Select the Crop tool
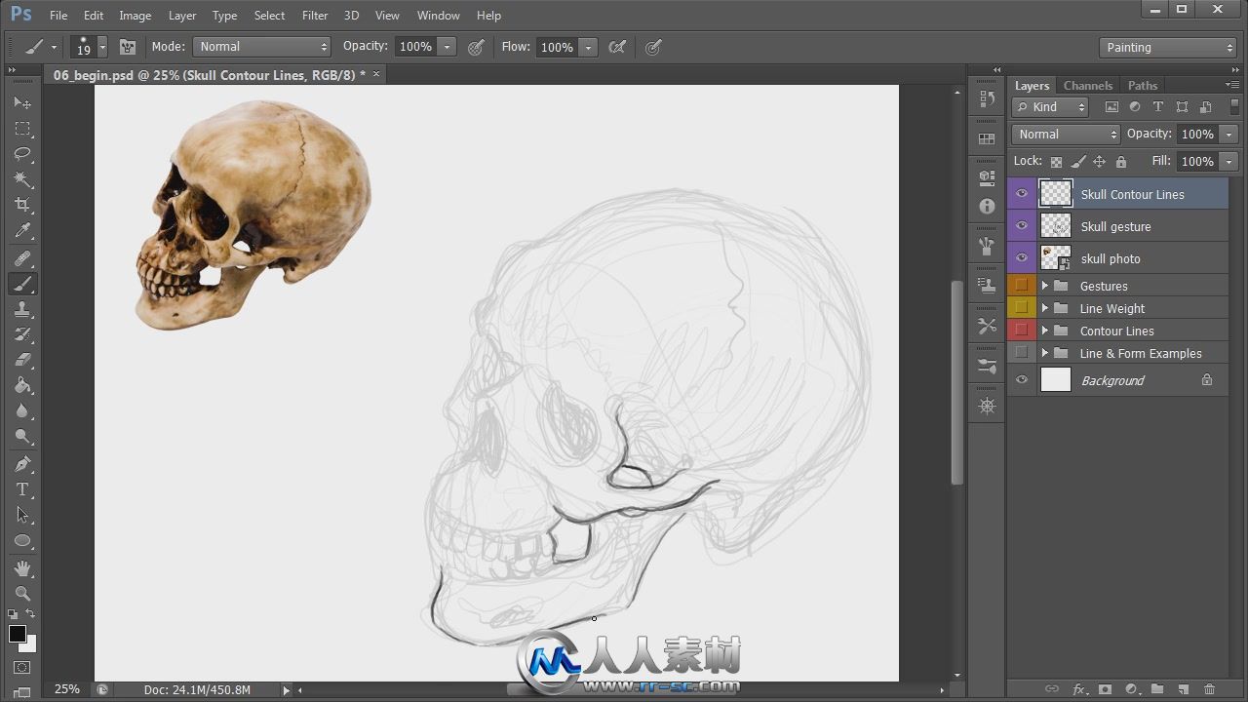Viewport: 1248px width, 702px height. [22, 205]
